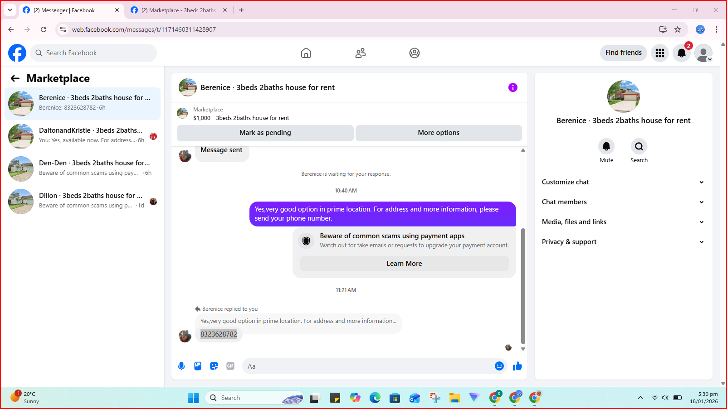
Task: Send a thumbs up like
Action: click(517, 366)
